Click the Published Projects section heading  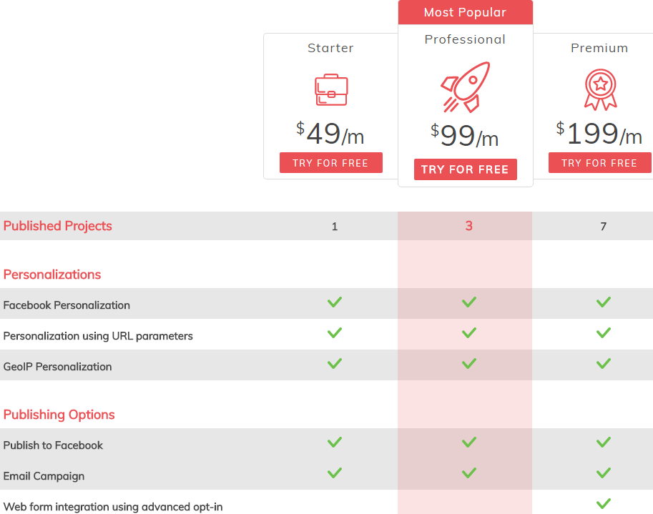coord(57,226)
